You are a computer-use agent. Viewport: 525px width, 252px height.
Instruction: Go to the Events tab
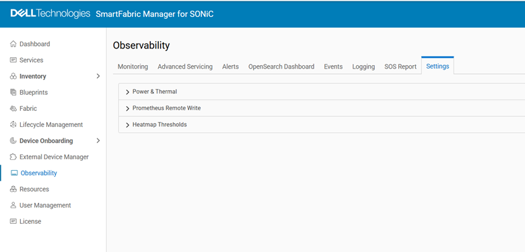click(333, 67)
